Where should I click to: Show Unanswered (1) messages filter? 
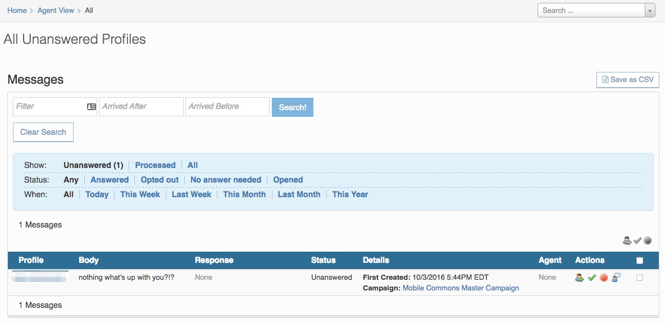[x=93, y=165]
